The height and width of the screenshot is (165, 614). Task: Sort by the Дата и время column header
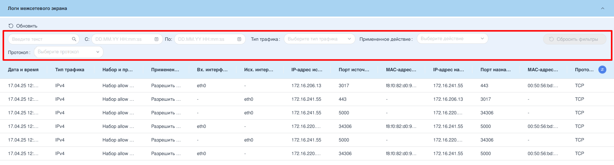tap(23, 70)
